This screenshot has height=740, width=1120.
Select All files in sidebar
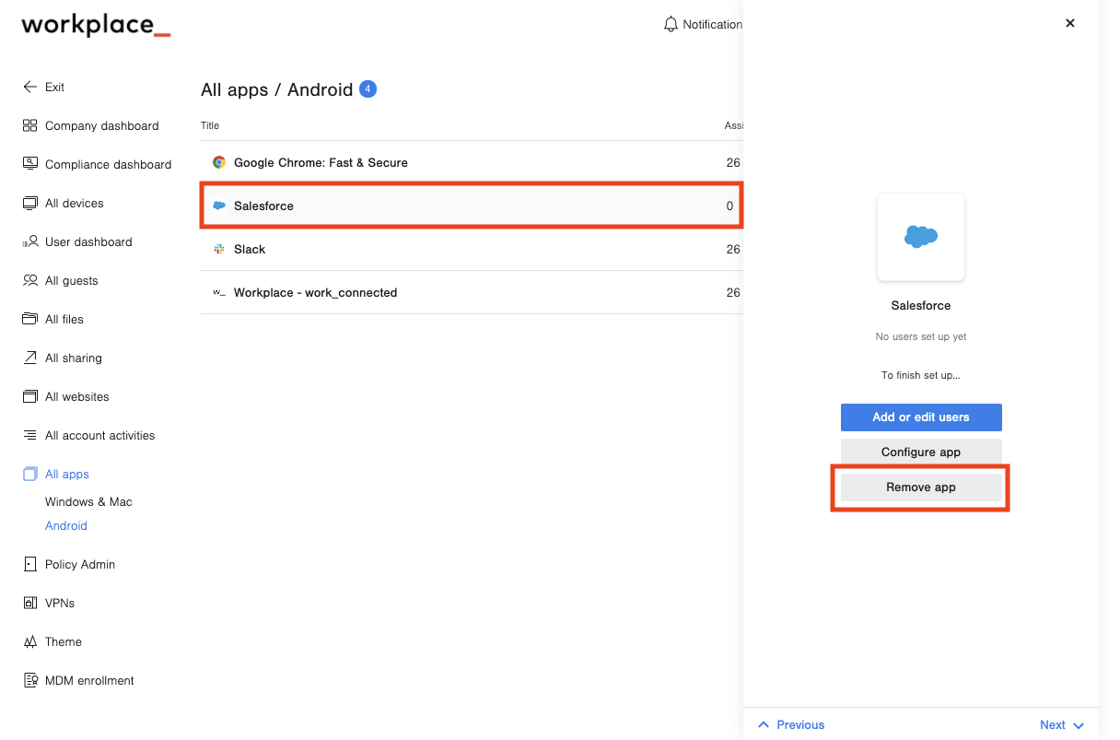64,319
